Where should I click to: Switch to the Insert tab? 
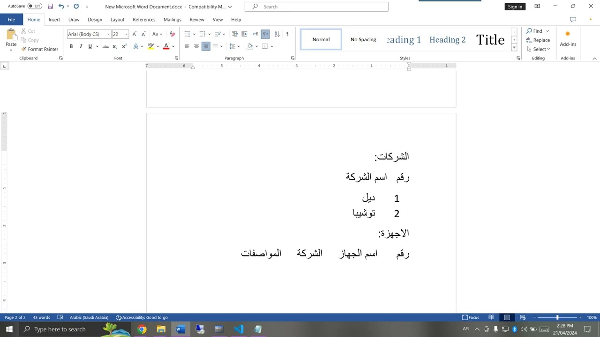(54, 20)
